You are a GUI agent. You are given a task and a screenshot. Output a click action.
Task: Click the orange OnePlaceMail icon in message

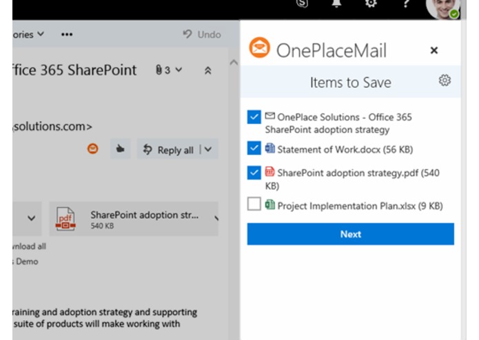[92, 149]
